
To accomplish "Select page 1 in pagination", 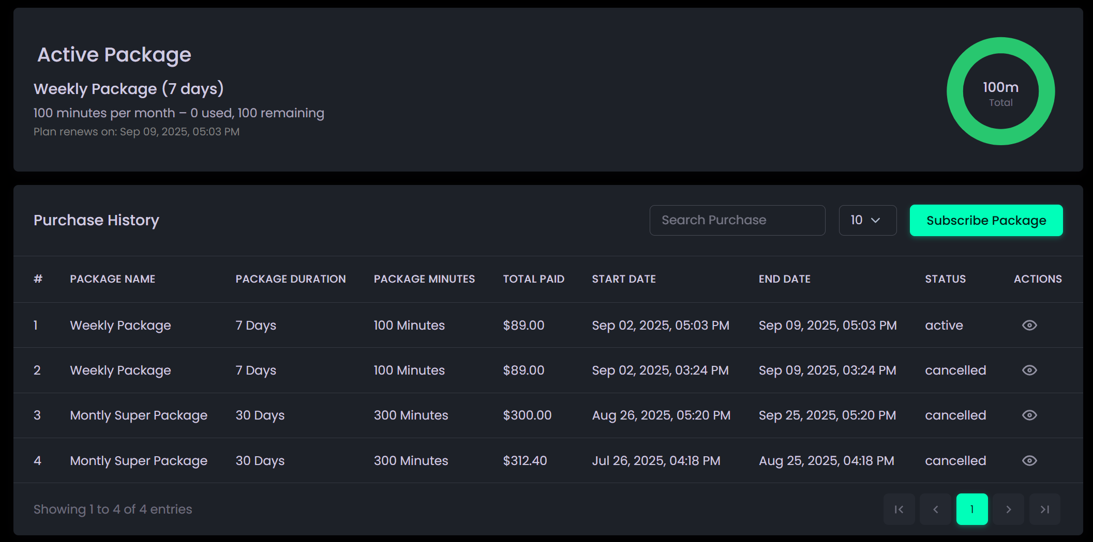I will 972,509.
